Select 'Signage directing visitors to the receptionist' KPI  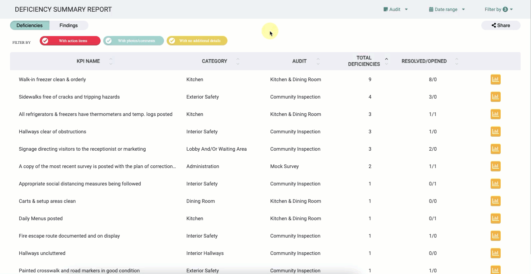(82, 149)
